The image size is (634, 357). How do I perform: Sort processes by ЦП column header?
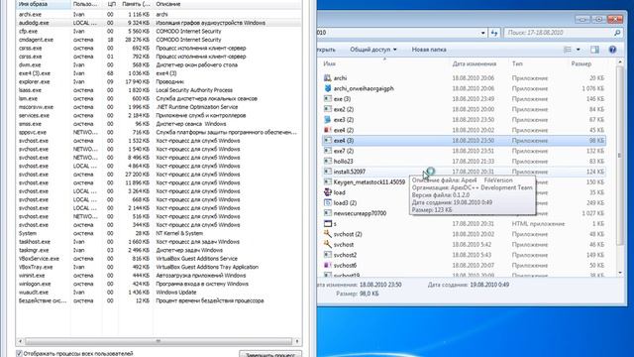click(111, 4)
